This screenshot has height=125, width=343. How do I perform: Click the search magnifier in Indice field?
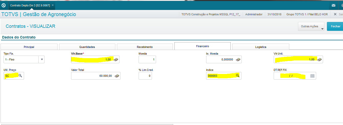(x=238, y=76)
